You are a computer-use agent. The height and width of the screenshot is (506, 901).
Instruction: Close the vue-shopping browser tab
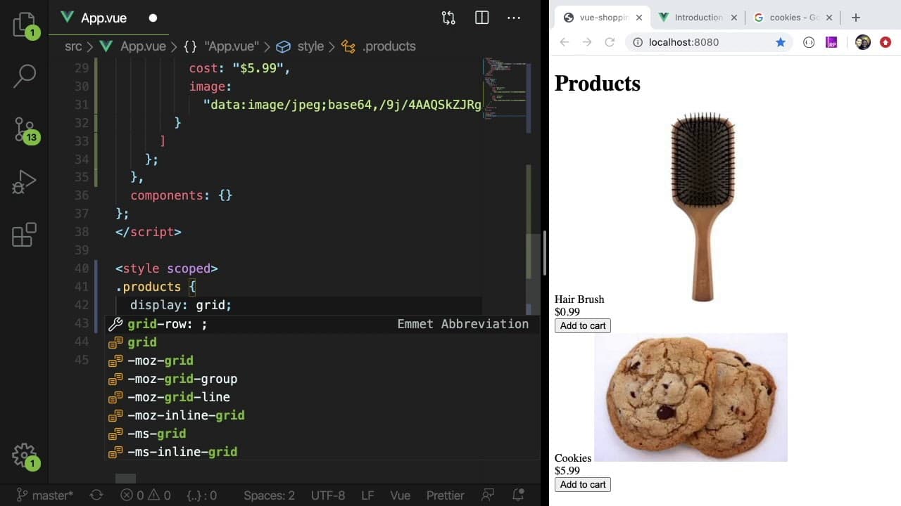[x=639, y=18]
